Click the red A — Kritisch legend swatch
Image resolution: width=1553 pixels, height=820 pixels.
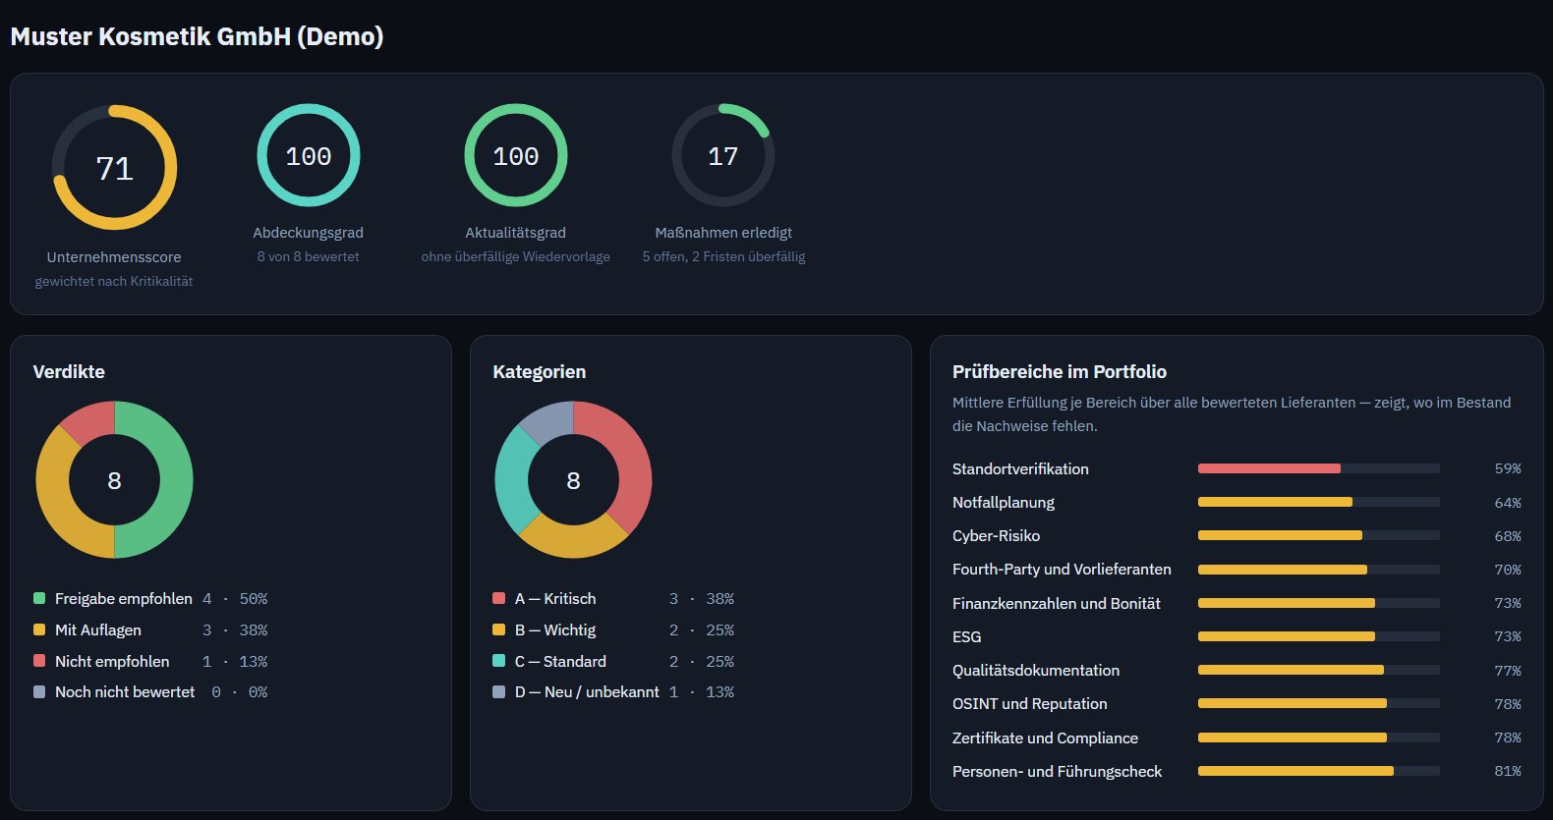(x=499, y=598)
